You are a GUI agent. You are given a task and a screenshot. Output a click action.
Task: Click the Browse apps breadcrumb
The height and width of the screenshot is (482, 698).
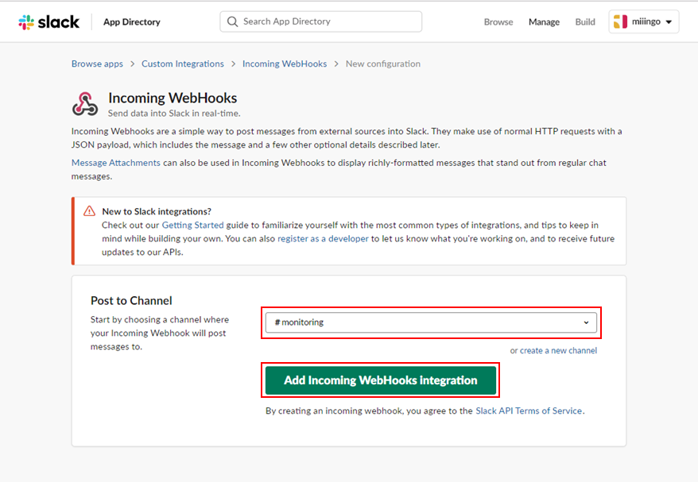(97, 64)
